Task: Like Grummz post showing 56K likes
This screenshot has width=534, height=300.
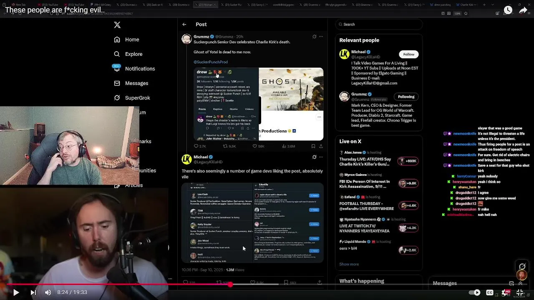Action: point(258,146)
